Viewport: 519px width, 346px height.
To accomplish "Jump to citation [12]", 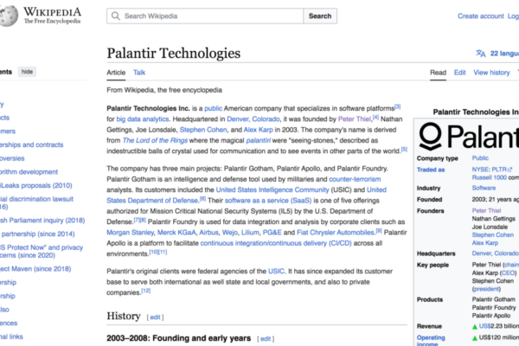I will click(x=146, y=291).
